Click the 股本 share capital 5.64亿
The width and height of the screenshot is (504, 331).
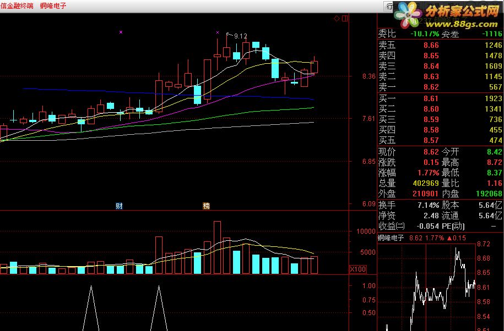click(490, 205)
